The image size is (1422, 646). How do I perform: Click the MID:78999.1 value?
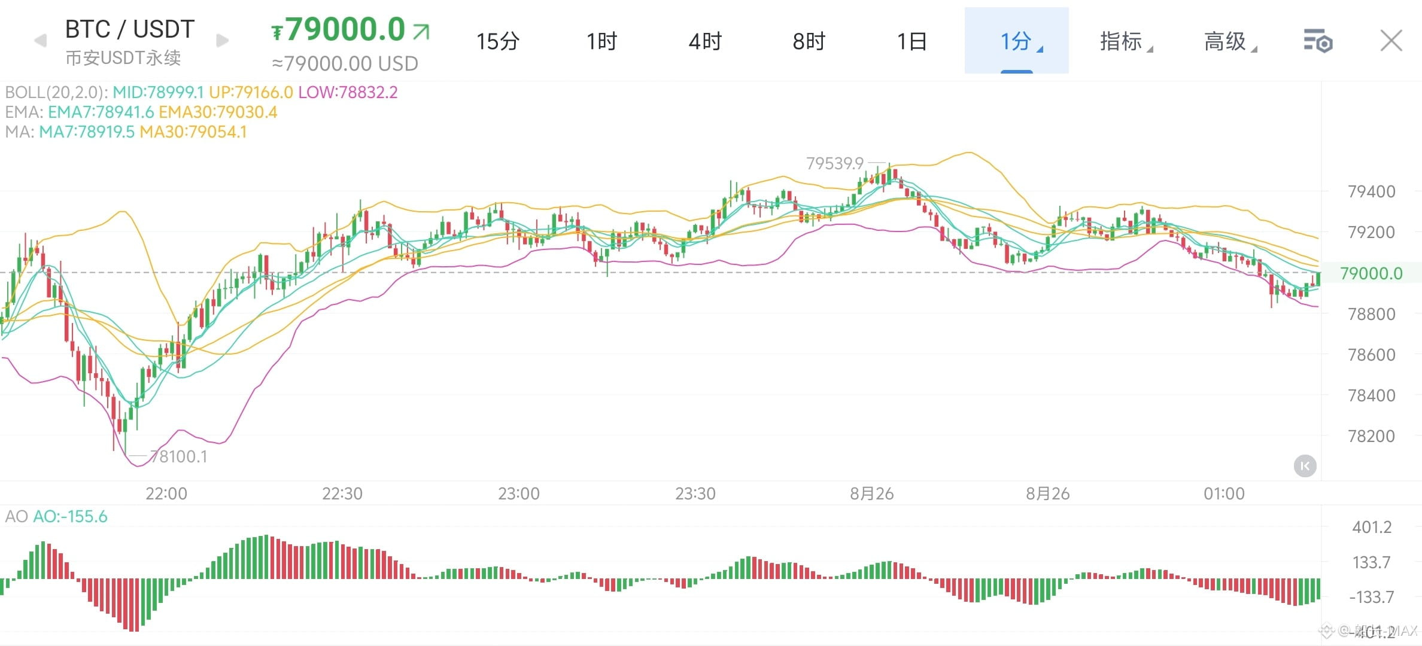[x=158, y=92]
